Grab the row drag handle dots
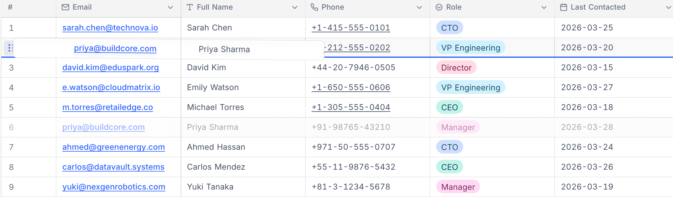The height and width of the screenshot is (197, 673). pos(10,48)
